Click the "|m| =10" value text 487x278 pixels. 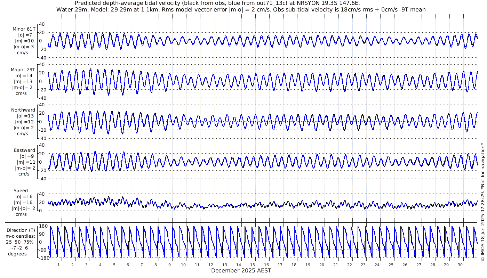(24, 41)
